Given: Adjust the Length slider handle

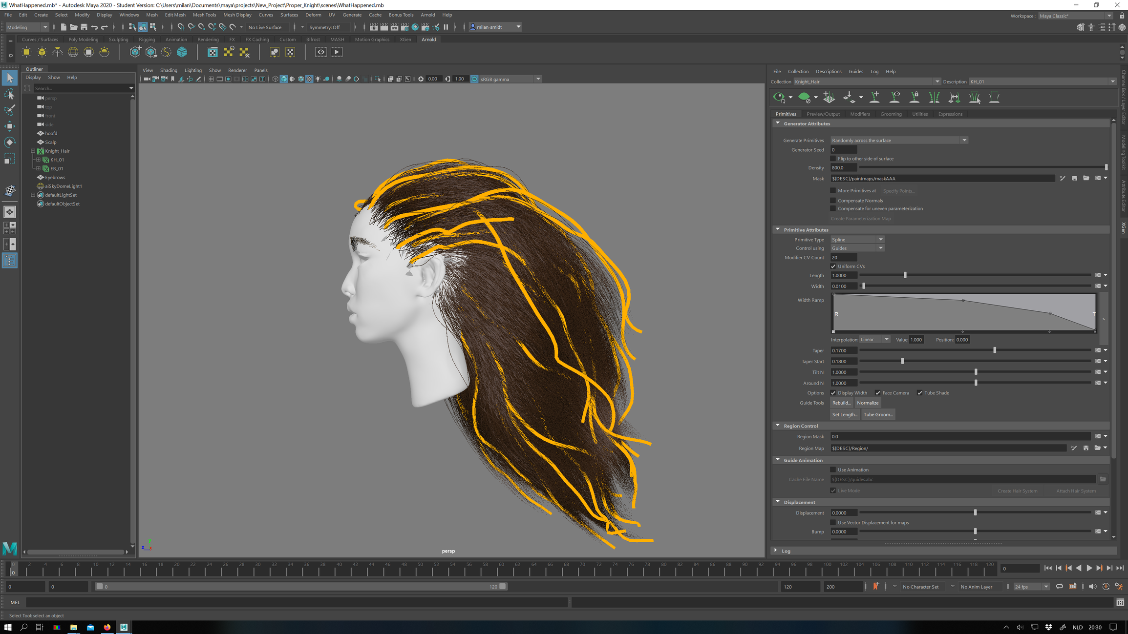Looking at the screenshot, I should point(905,275).
